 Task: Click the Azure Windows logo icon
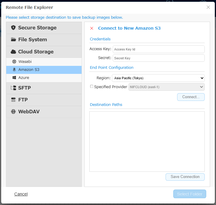(14, 77)
